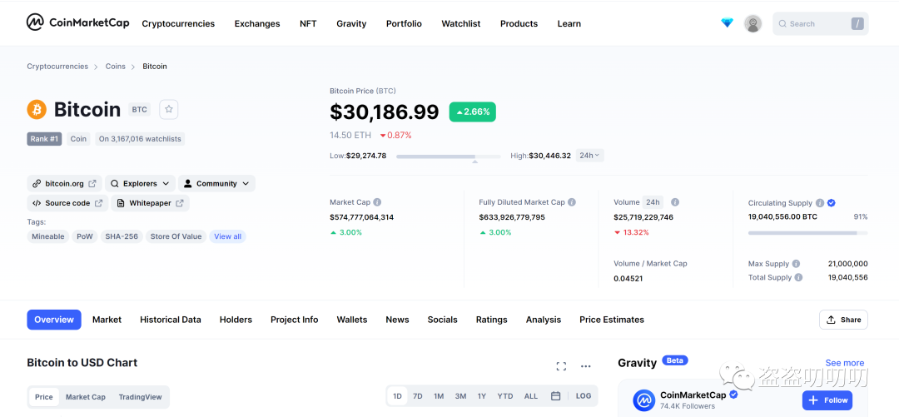Click the CoinMarketCap logo
The image size is (899, 417).
(x=78, y=23)
